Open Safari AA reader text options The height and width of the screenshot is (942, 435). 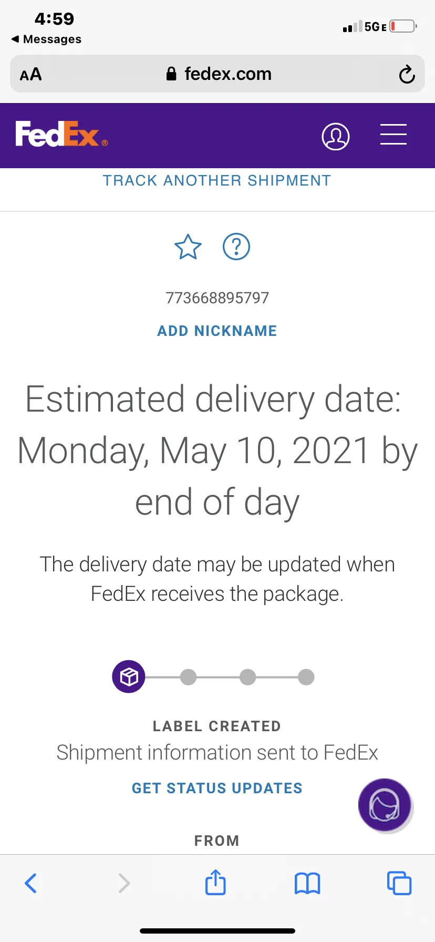[30, 74]
